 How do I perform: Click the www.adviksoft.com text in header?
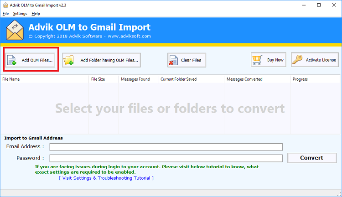[129, 36]
